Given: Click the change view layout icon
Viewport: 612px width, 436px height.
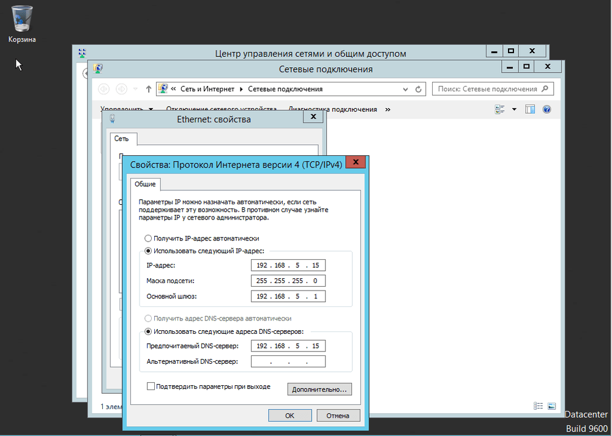Looking at the screenshot, I should coord(499,109).
